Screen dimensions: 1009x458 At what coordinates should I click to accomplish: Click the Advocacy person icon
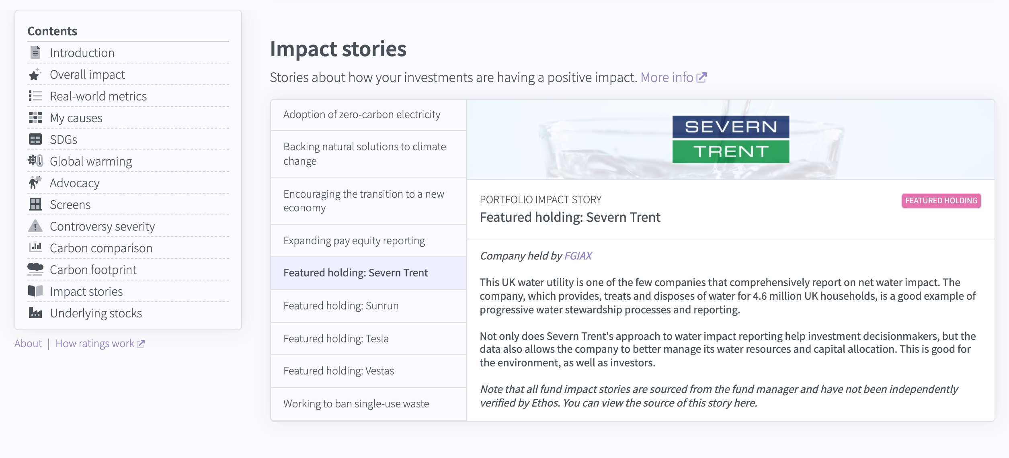tap(35, 183)
